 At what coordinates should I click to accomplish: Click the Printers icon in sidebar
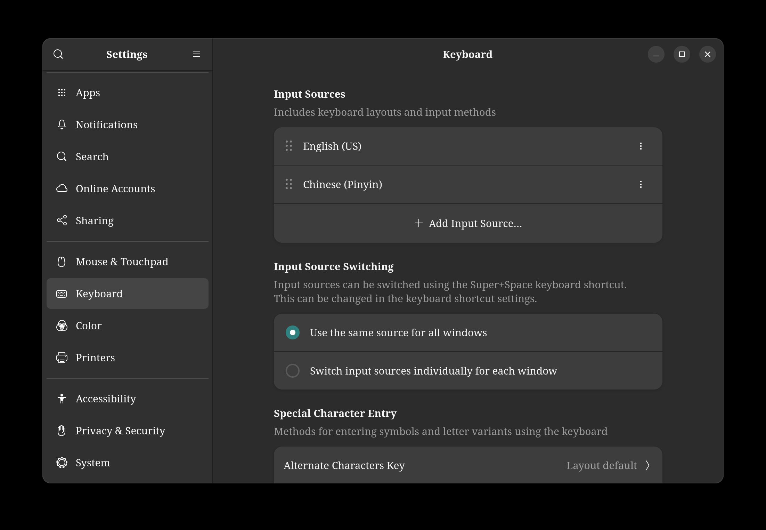point(62,358)
